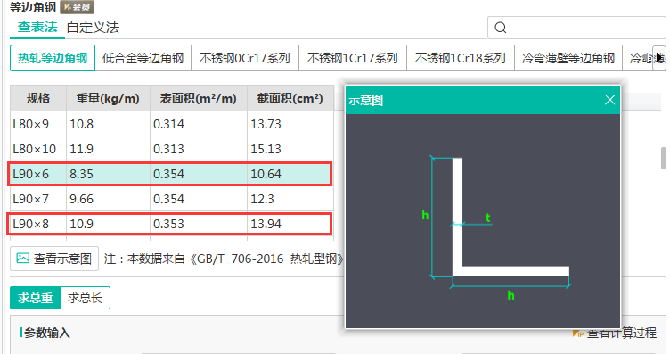Open 低合金等边角钢 category tab

click(143, 58)
